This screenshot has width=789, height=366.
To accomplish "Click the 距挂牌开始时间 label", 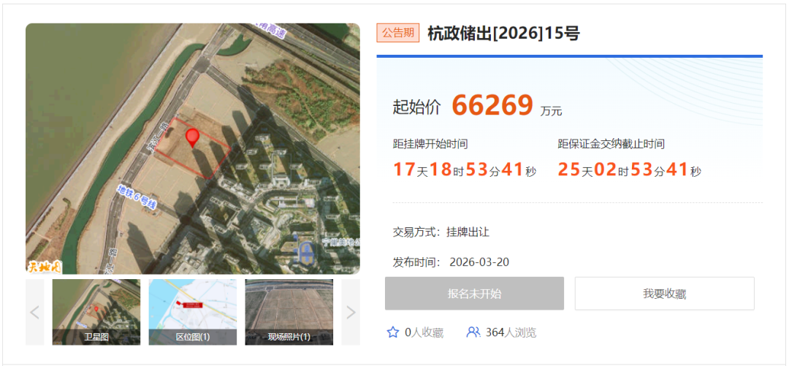I will [430, 144].
